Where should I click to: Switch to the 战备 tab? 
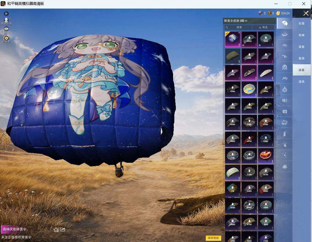[301, 70]
